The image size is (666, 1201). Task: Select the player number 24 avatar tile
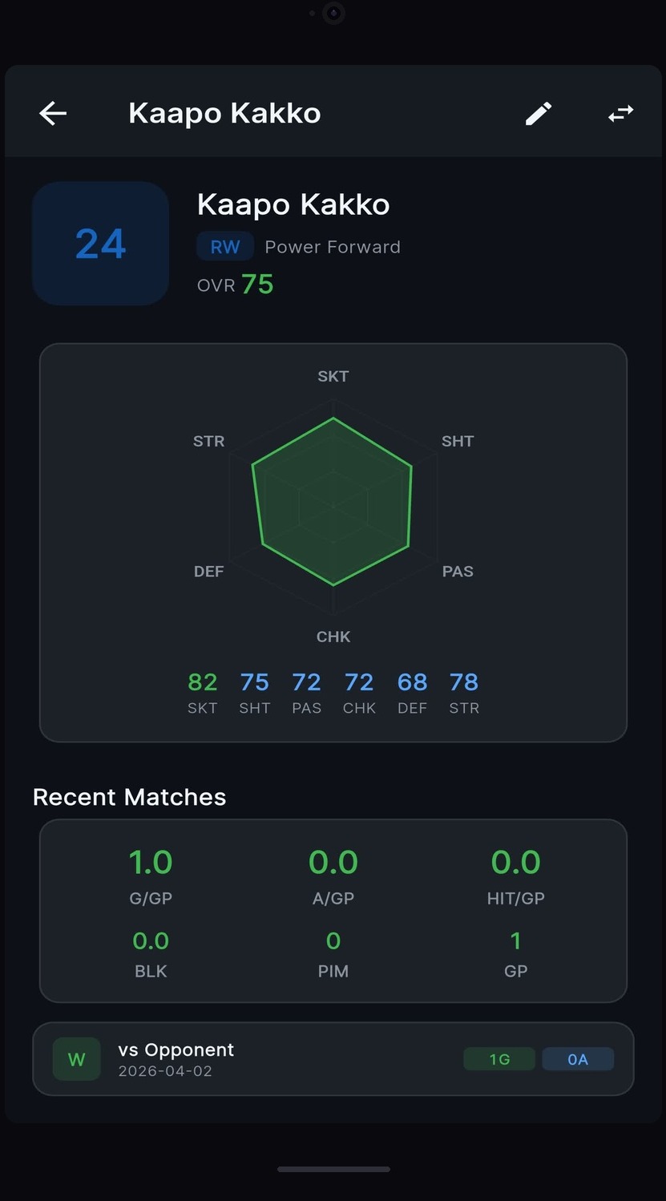(100, 243)
